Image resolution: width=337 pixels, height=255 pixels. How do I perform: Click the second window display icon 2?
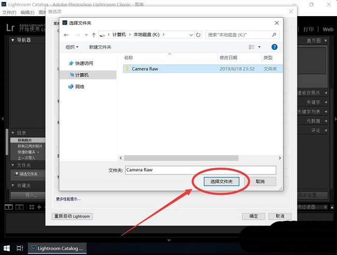[x=19, y=207]
